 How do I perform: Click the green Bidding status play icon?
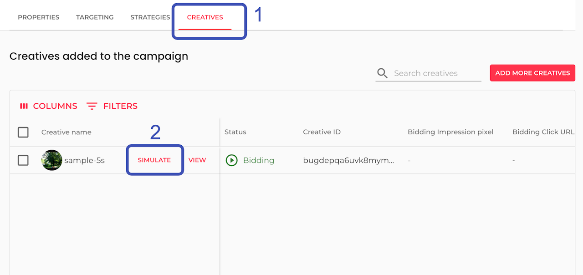[232, 160]
